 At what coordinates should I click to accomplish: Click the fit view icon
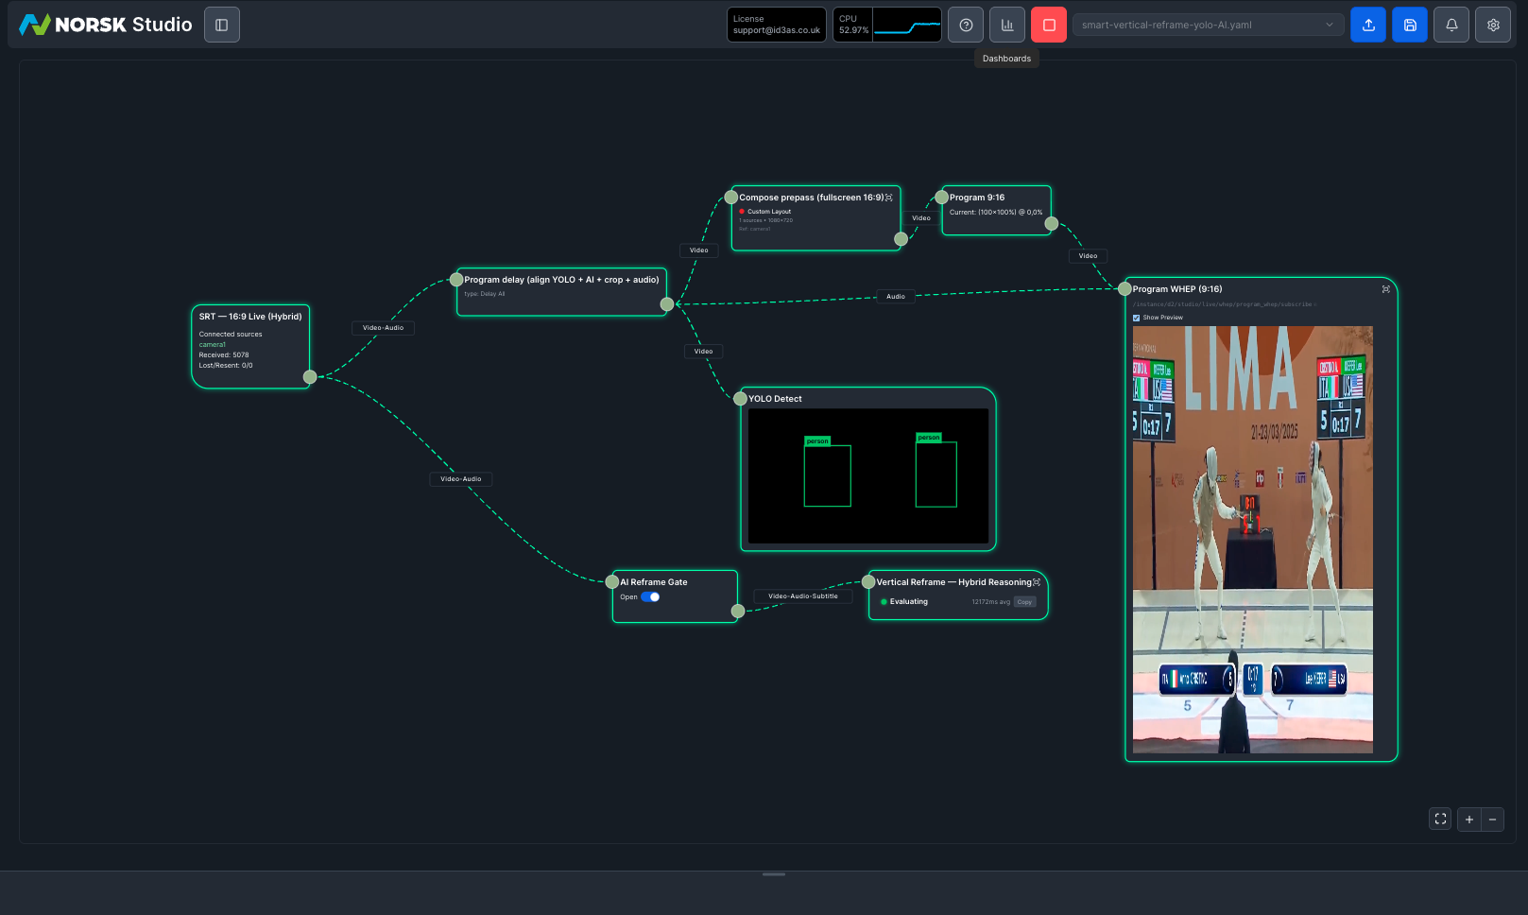[1440, 820]
